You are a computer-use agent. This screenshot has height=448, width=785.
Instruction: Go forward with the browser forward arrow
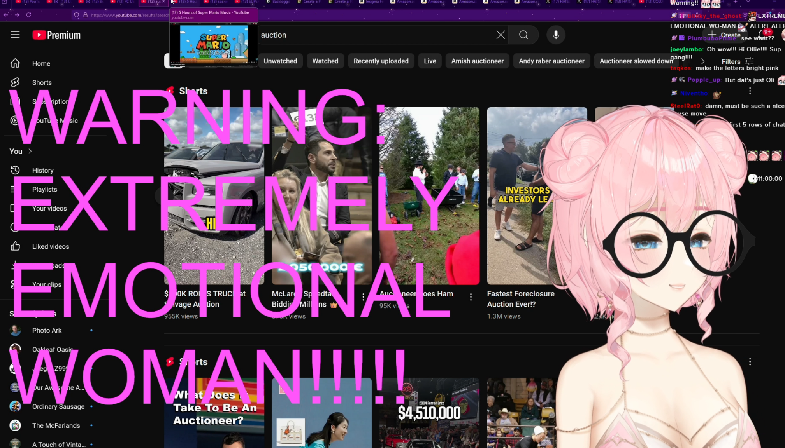17,15
